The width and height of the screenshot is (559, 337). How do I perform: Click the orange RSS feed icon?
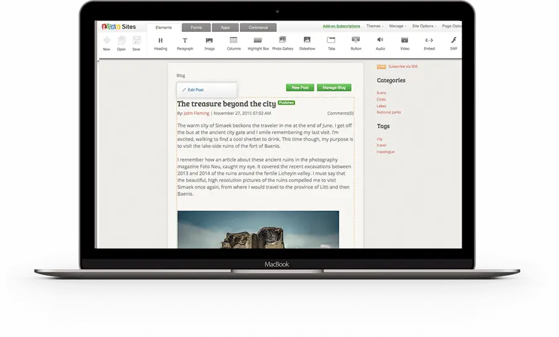pos(382,66)
